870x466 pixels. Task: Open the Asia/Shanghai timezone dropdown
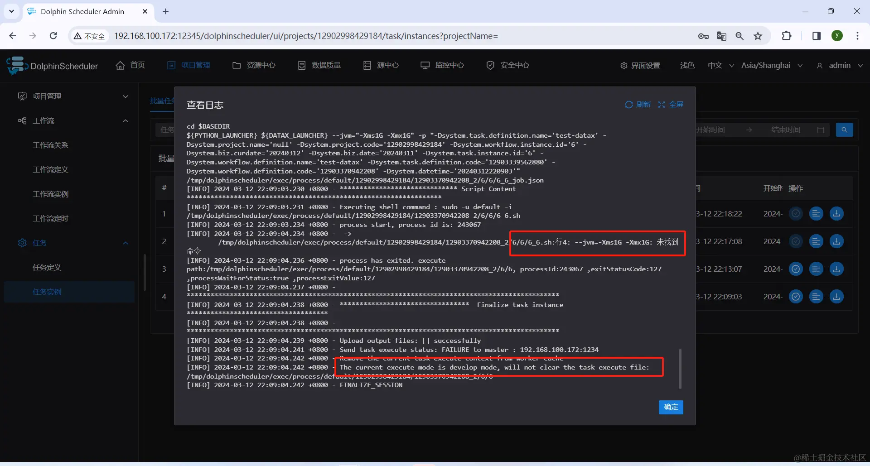coord(772,66)
